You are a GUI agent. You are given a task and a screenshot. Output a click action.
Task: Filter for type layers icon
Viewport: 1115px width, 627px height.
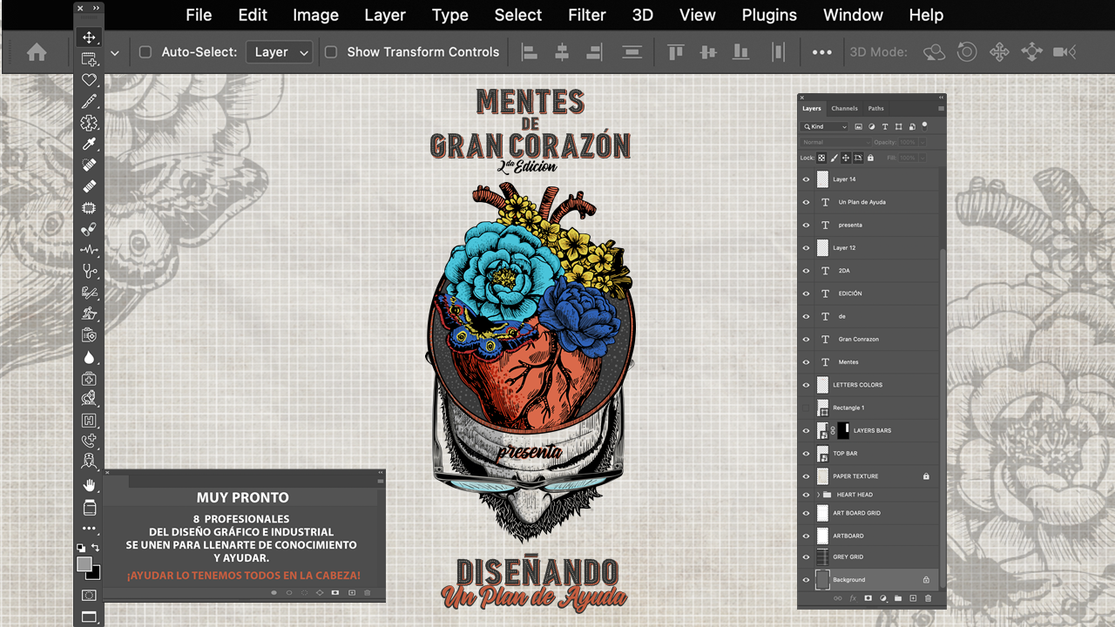885,126
